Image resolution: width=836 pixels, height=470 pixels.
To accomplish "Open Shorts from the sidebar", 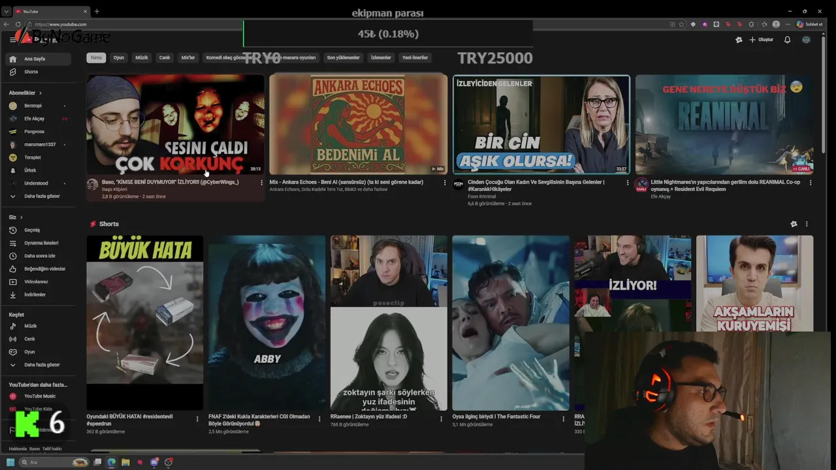I will [x=38, y=72].
